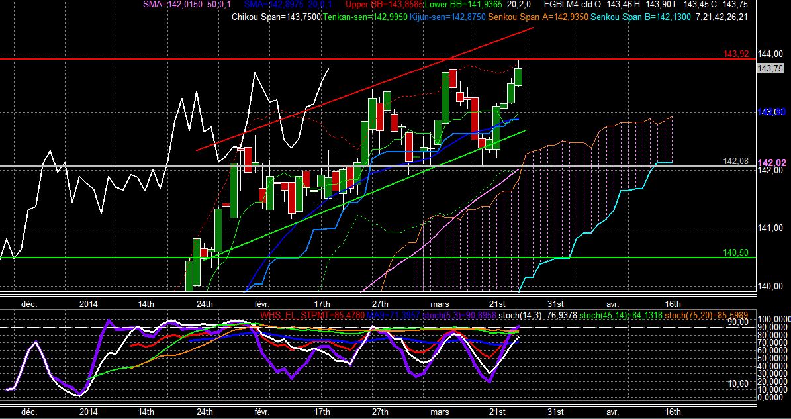Click the pink 142,02 price label

click(770, 162)
